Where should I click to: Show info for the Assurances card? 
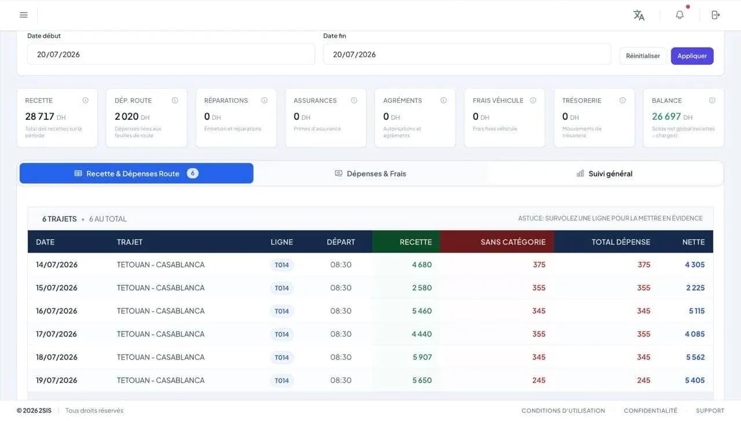coord(354,101)
